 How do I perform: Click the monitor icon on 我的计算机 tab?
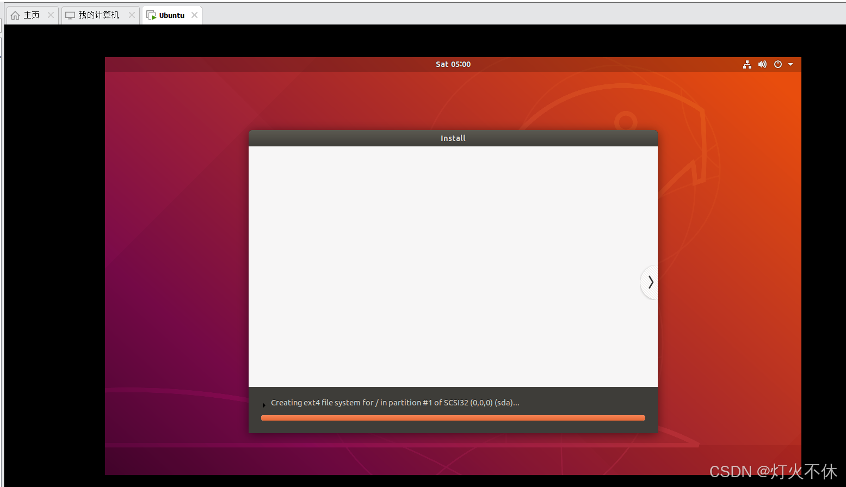pos(70,15)
